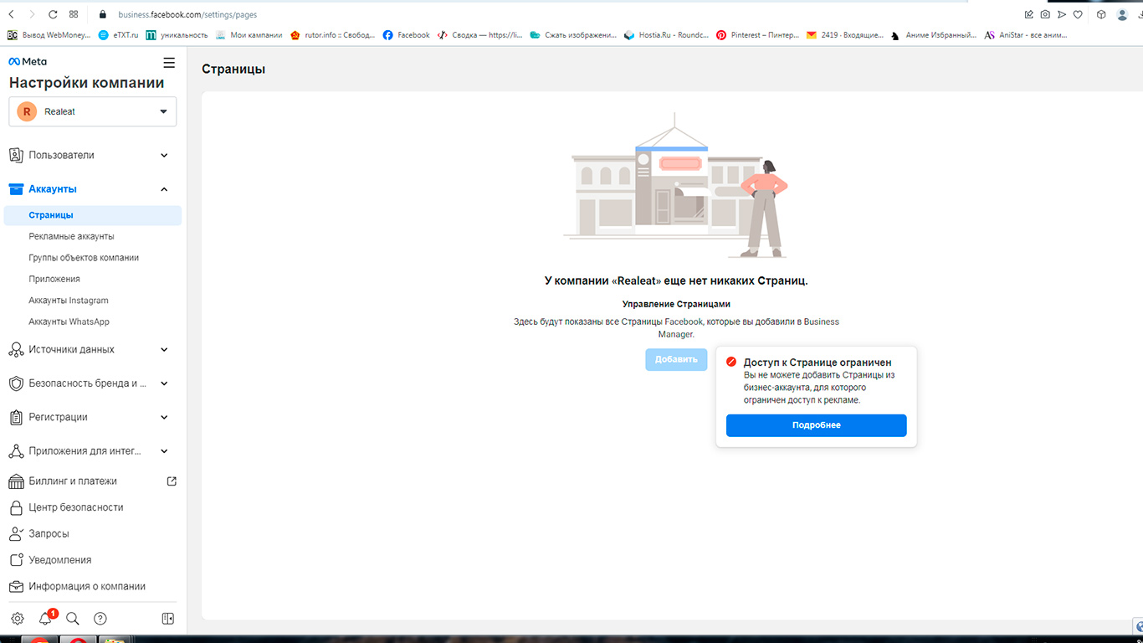Open the browser profile avatar icon

pyautogui.click(x=1122, y=14)
